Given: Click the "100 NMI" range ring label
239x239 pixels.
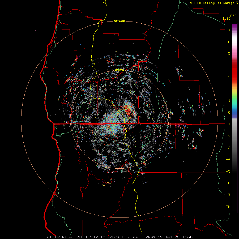Looking at the screenshot, I should [119, 21].
